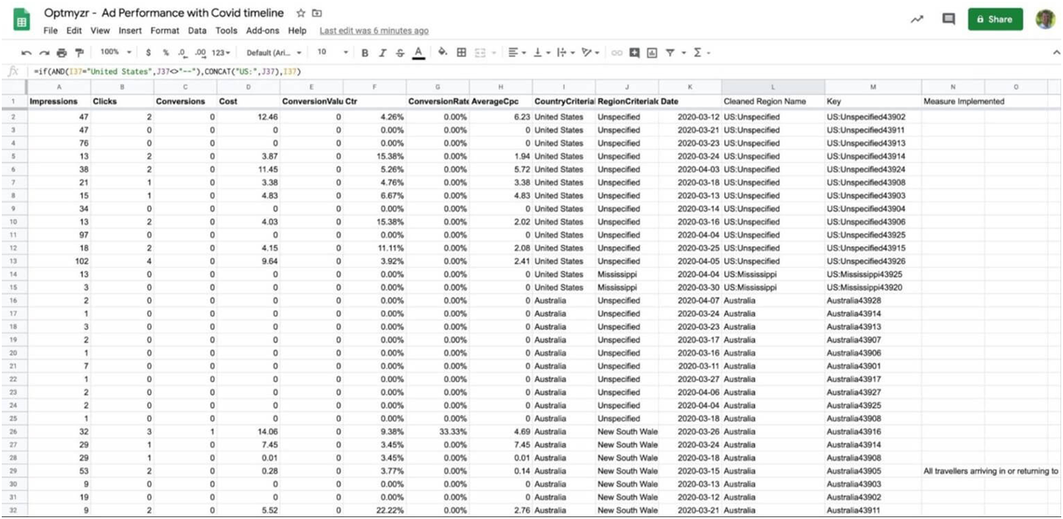Open the vertical align dropdown
This screenshot has width=1063, height=519.
point(540,52)
